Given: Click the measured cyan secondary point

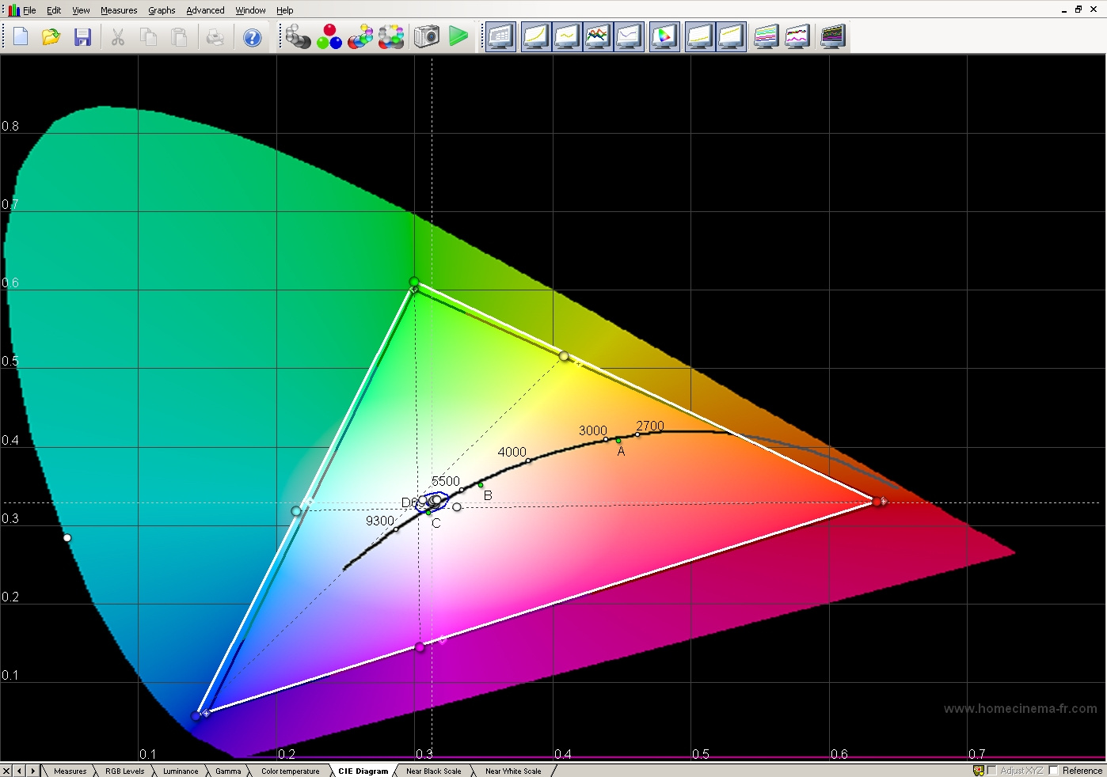Looking at the screenshot, I should [x=296, y=511].
